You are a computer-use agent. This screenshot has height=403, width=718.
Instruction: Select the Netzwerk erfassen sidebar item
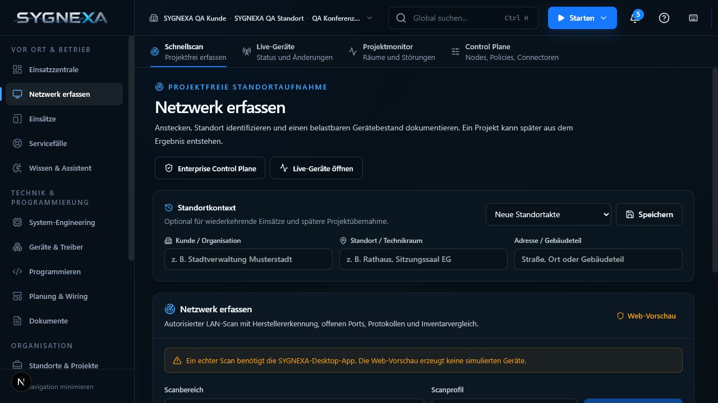point(64,94)
